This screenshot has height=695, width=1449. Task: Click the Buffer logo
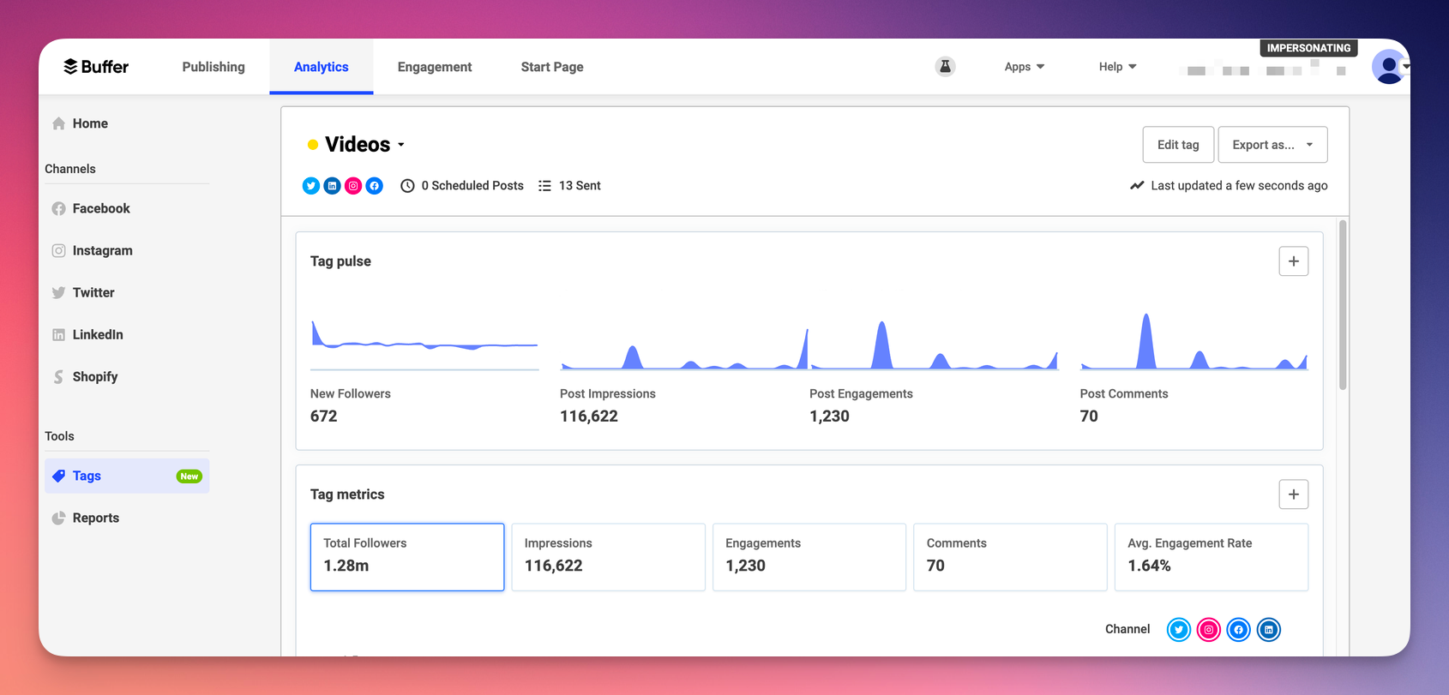coord(96,67)
